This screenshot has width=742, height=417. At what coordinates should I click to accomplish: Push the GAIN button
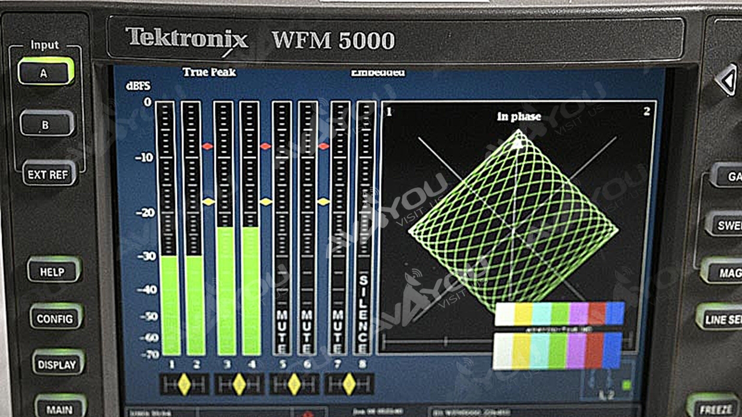(727, 176)
